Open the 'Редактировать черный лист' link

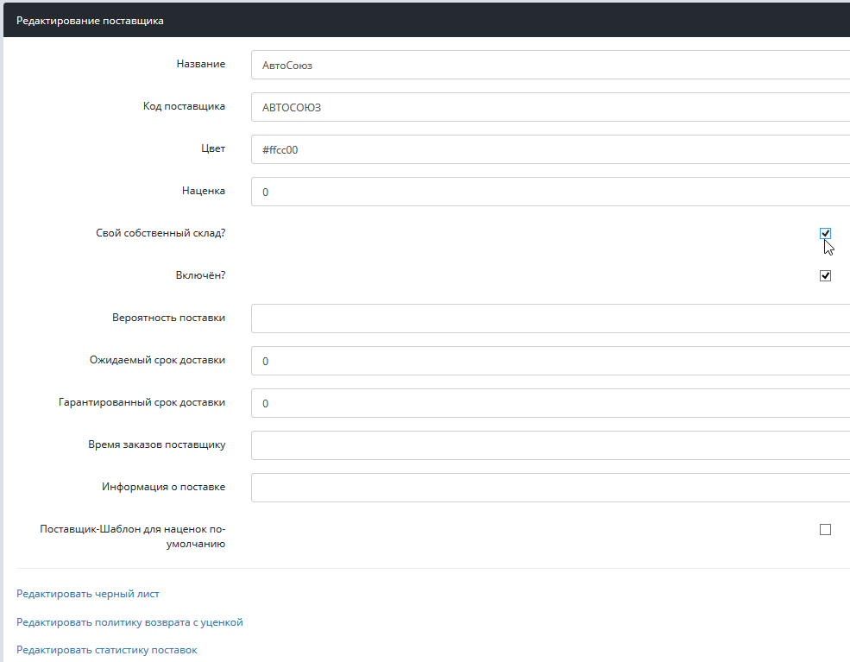88,594
